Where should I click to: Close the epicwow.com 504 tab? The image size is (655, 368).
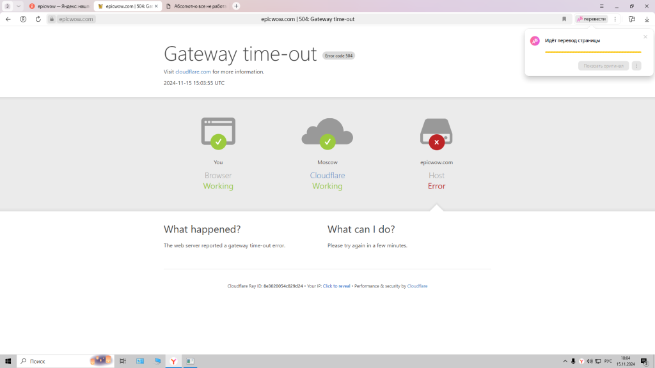point(156,6)
